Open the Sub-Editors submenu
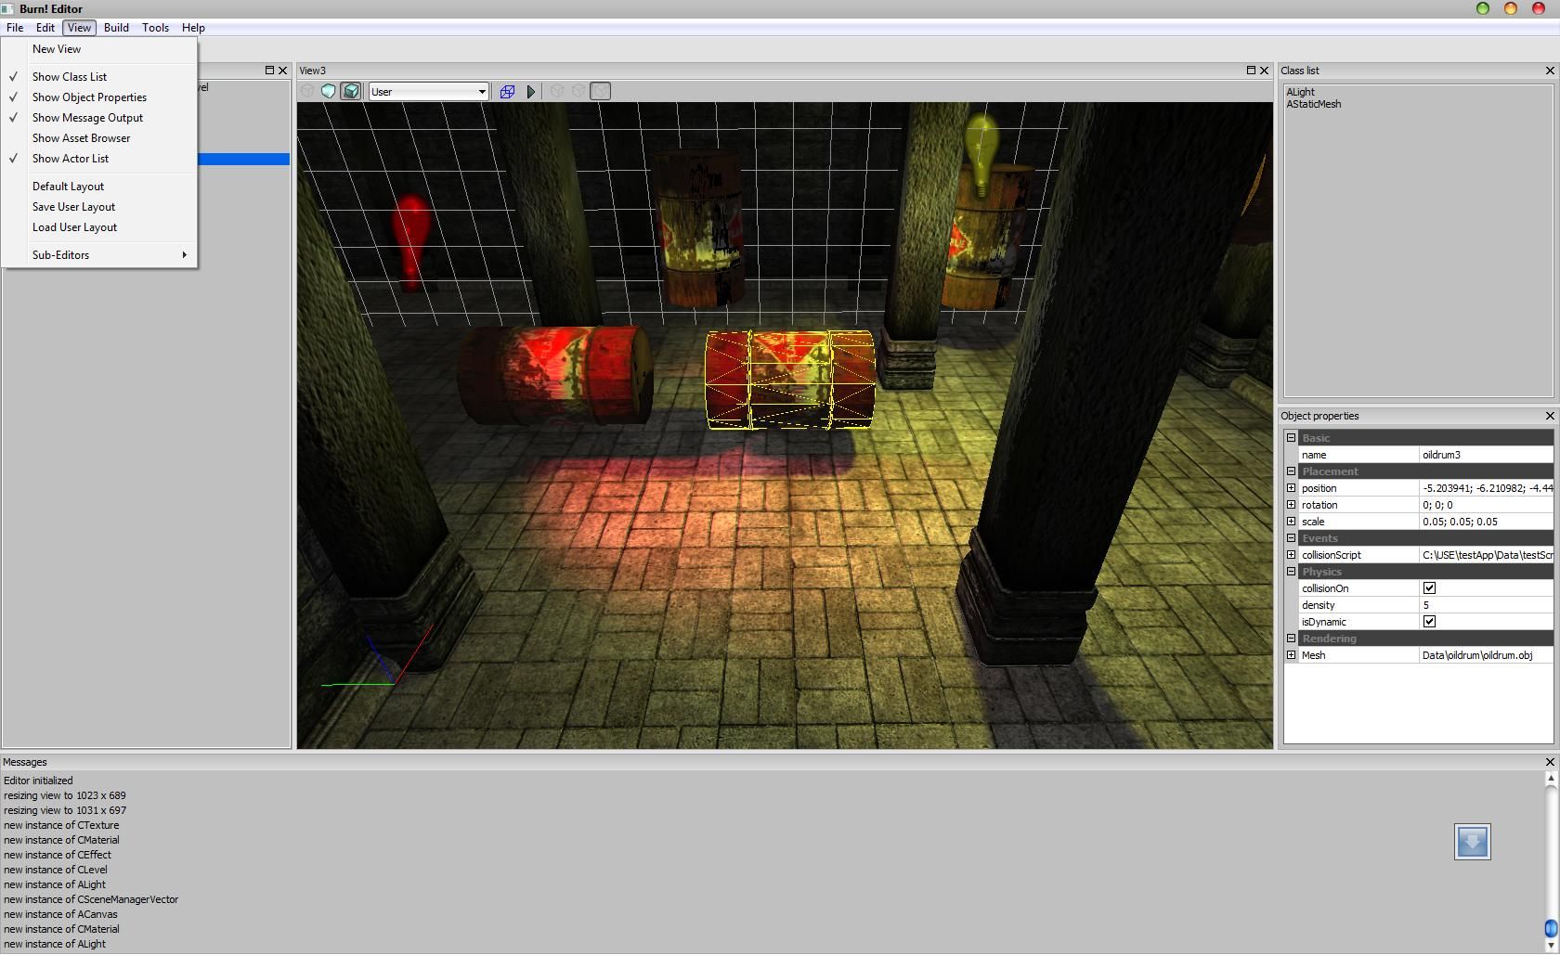 tap(61, 254)
